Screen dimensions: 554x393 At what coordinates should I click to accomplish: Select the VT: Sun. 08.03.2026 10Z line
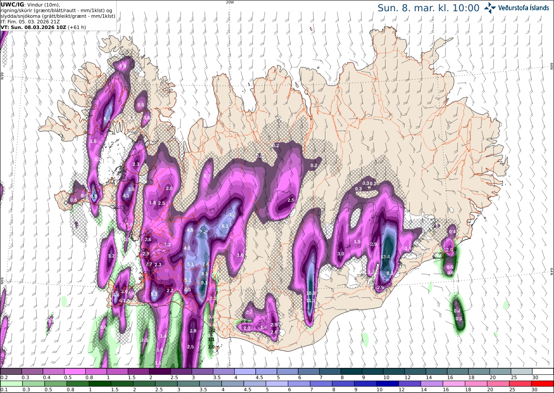pyautogui.click(x=34, y=27)
